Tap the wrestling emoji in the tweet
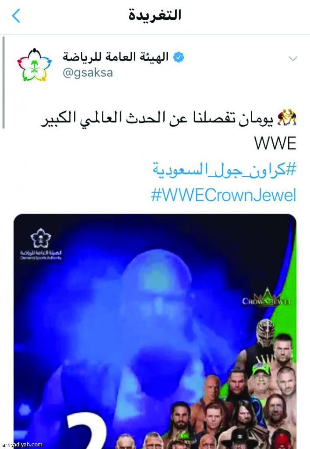 tap(287, 117)
